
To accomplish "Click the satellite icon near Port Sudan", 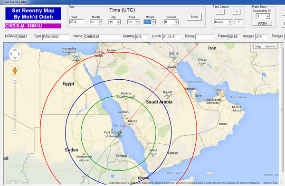I will point(119,134).
